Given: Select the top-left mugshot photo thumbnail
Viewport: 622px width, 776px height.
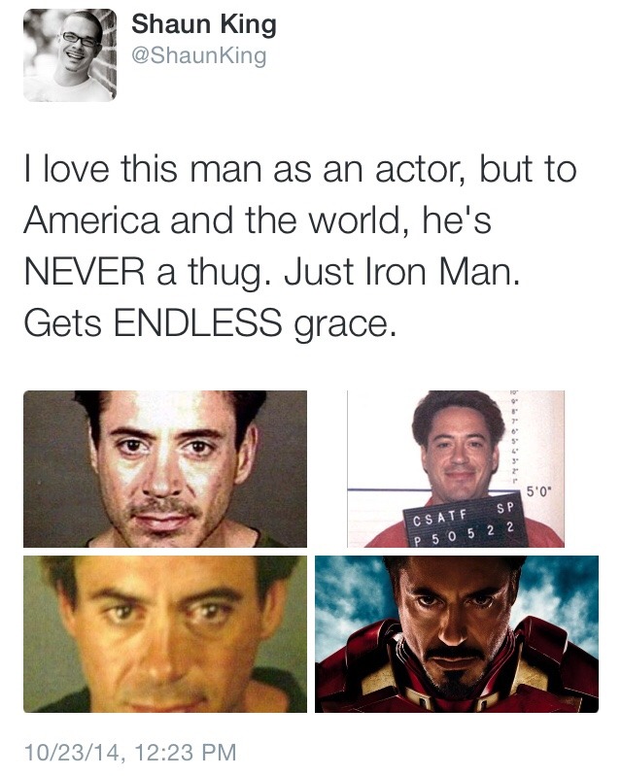Looking at the screenshot, I should 165,469.
